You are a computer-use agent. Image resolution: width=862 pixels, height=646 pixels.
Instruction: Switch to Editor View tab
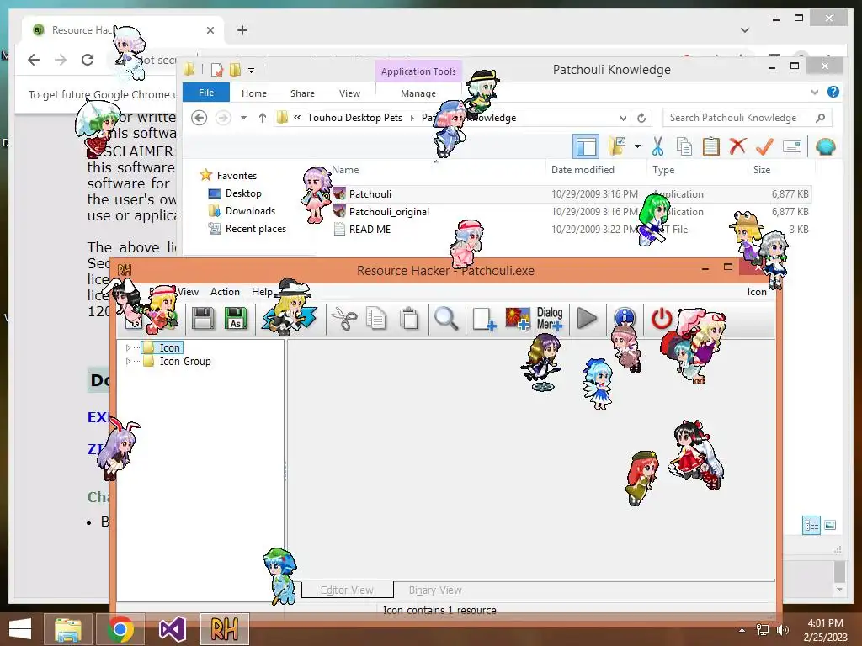347,590
